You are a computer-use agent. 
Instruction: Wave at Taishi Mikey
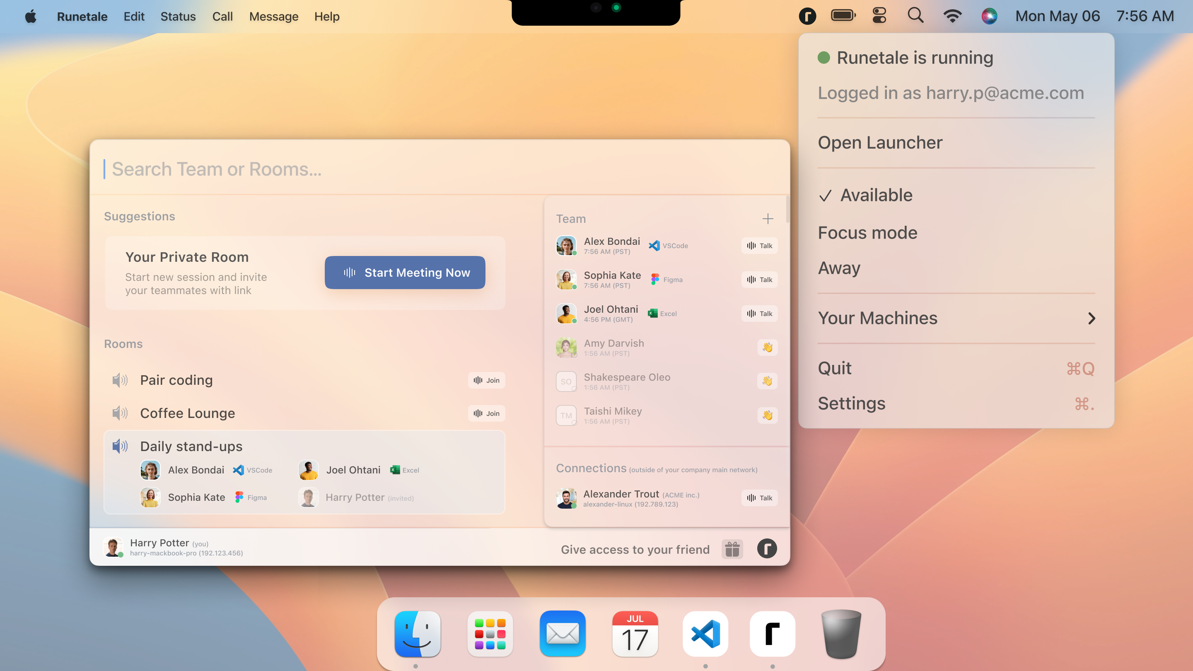[x=768, y=415]
